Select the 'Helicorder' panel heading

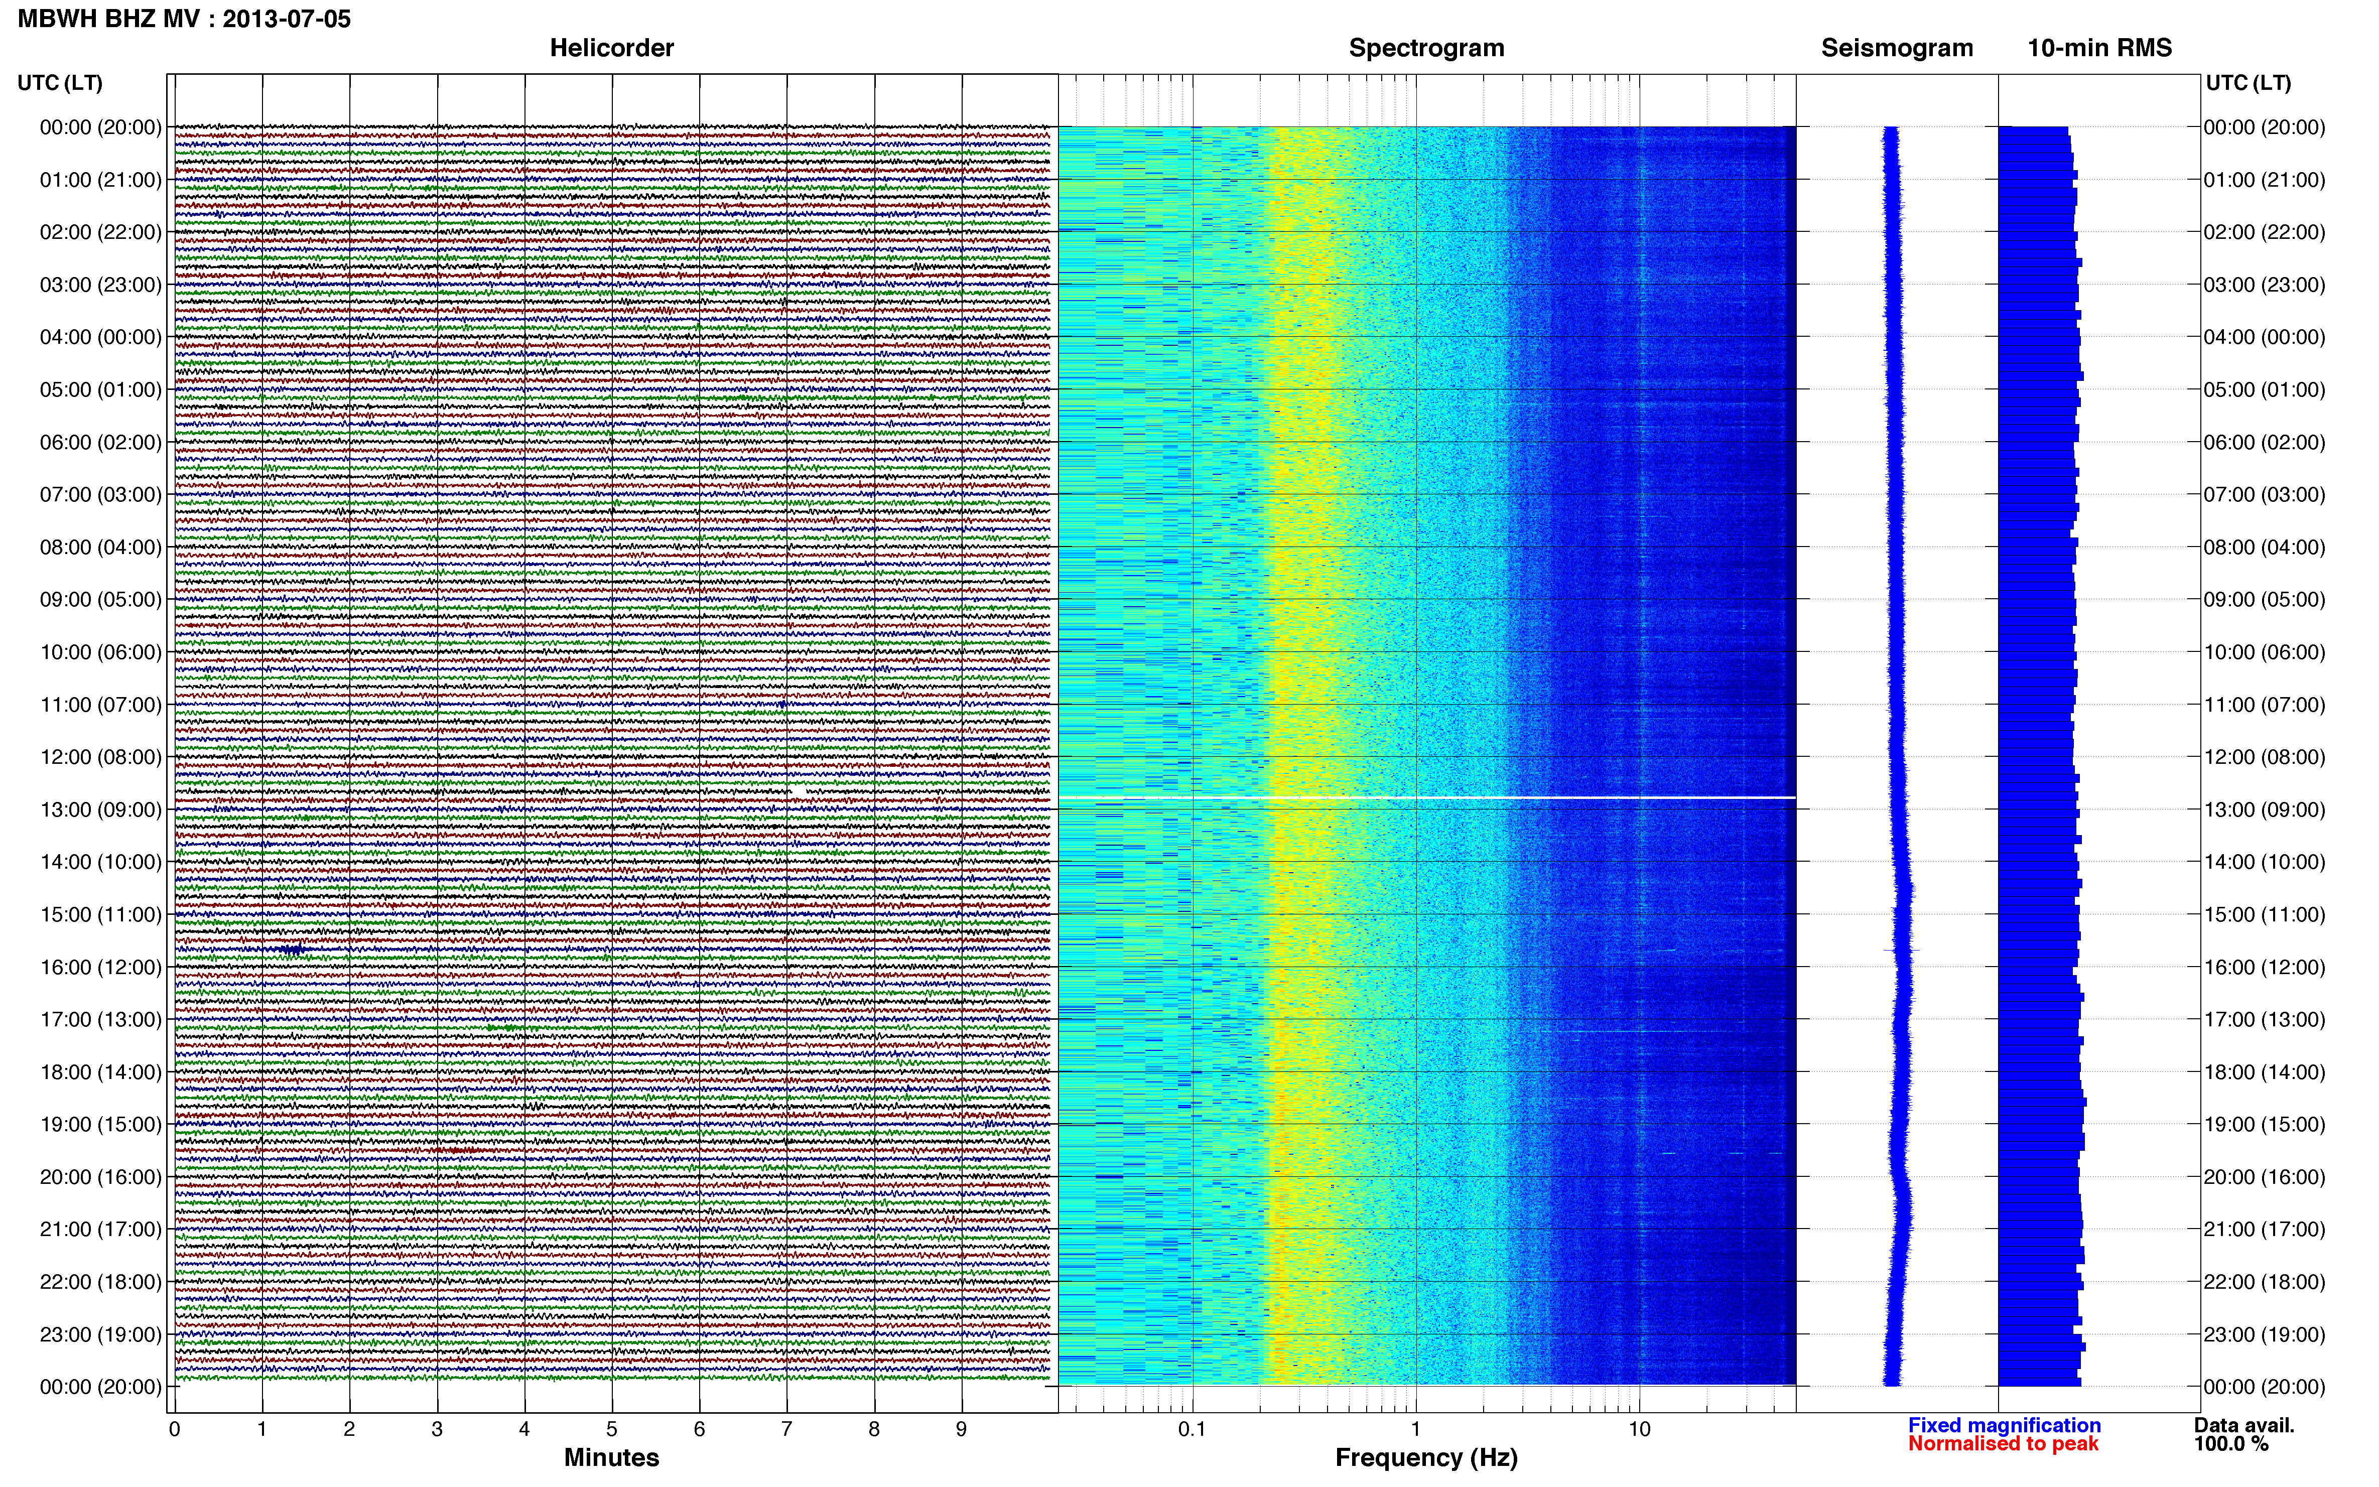tap(612, 48)
